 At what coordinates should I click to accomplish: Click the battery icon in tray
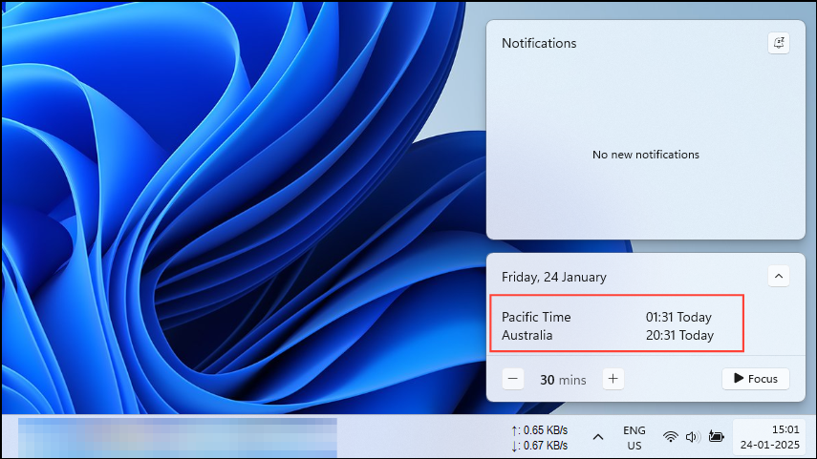click(x=717, y=437)
